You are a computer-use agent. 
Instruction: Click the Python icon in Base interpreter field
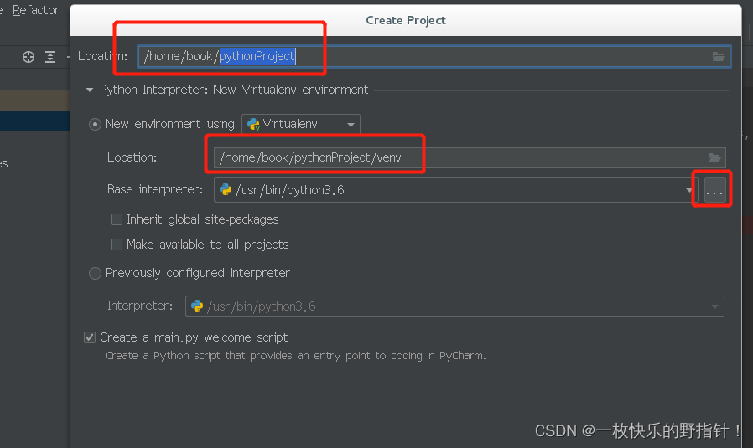point(226,190)
